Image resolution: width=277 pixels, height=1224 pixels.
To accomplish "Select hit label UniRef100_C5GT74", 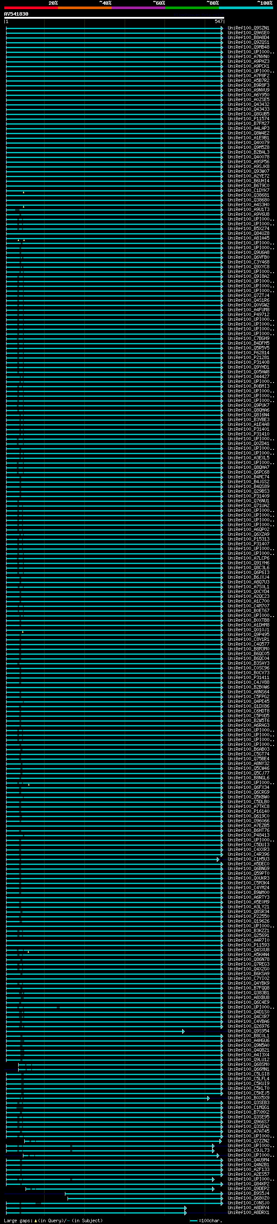I will point(248,754).
